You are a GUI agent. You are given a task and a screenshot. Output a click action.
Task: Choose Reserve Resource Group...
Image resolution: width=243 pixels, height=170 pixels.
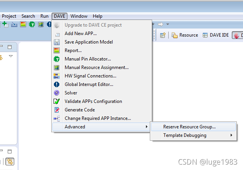coord(193,127)
